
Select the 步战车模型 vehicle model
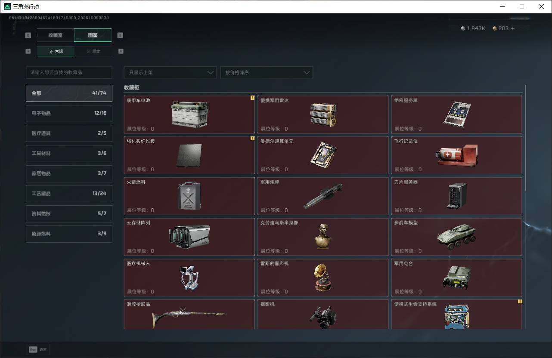457,237
